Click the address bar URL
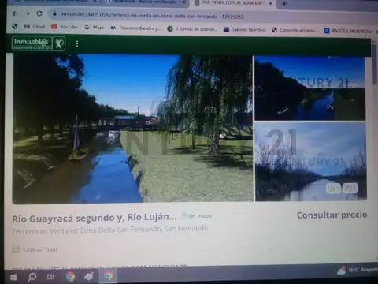 point(152,16)
